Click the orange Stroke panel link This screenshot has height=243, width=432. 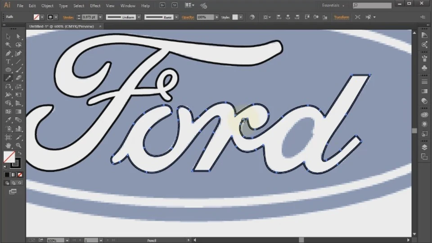click(68, 17)
